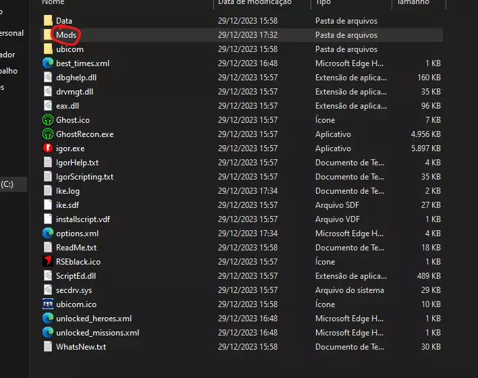This screenshot has width=478, height=378.
Task: Select the RSEblack.ico icon
Action: coord(48,262)
